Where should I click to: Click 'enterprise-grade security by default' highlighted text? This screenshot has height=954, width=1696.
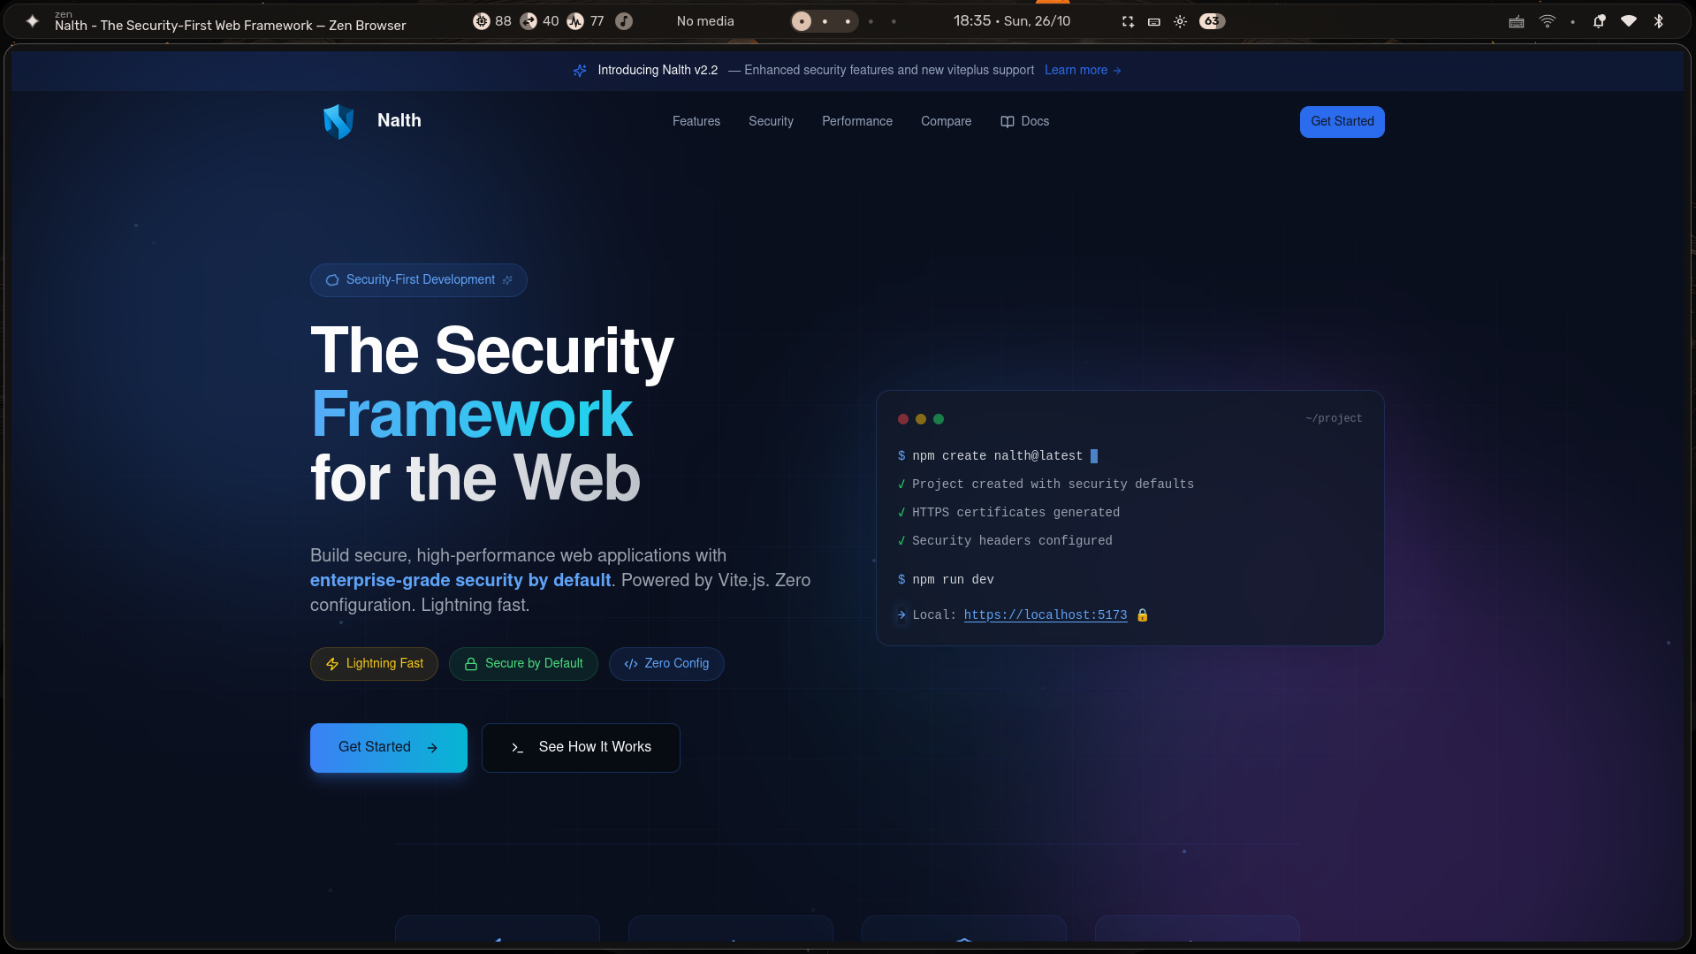(460, 581)
